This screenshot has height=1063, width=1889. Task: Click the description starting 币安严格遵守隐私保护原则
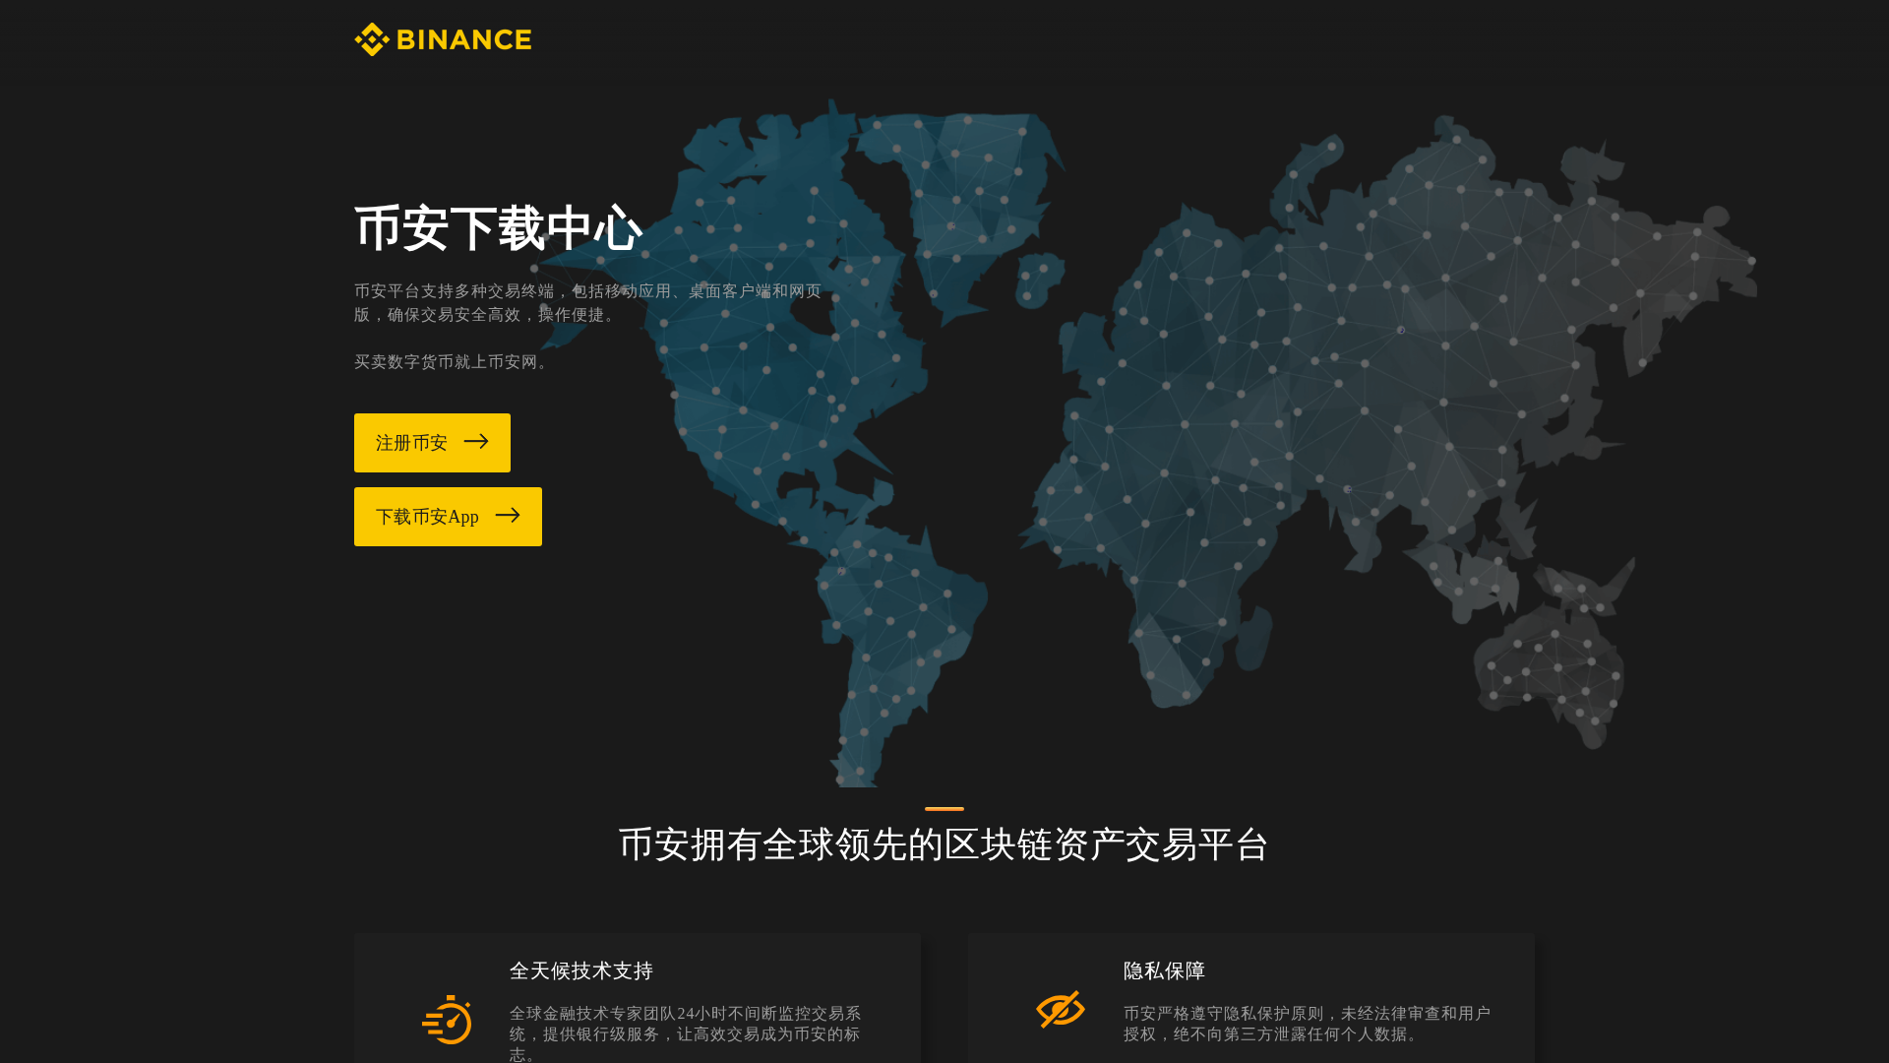pyautogui.click(x=1308, y=1024)
